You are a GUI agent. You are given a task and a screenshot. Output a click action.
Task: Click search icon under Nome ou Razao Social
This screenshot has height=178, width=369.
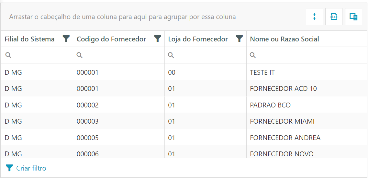click(253, 55)
